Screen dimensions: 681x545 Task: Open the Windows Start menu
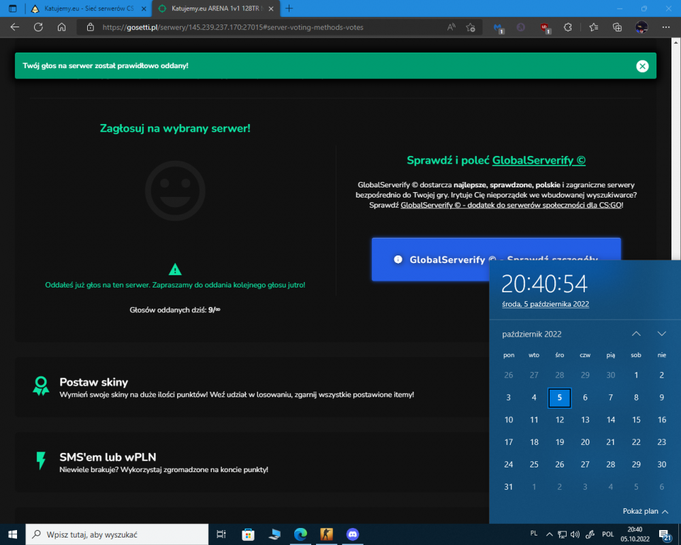[x=12, y=535]
